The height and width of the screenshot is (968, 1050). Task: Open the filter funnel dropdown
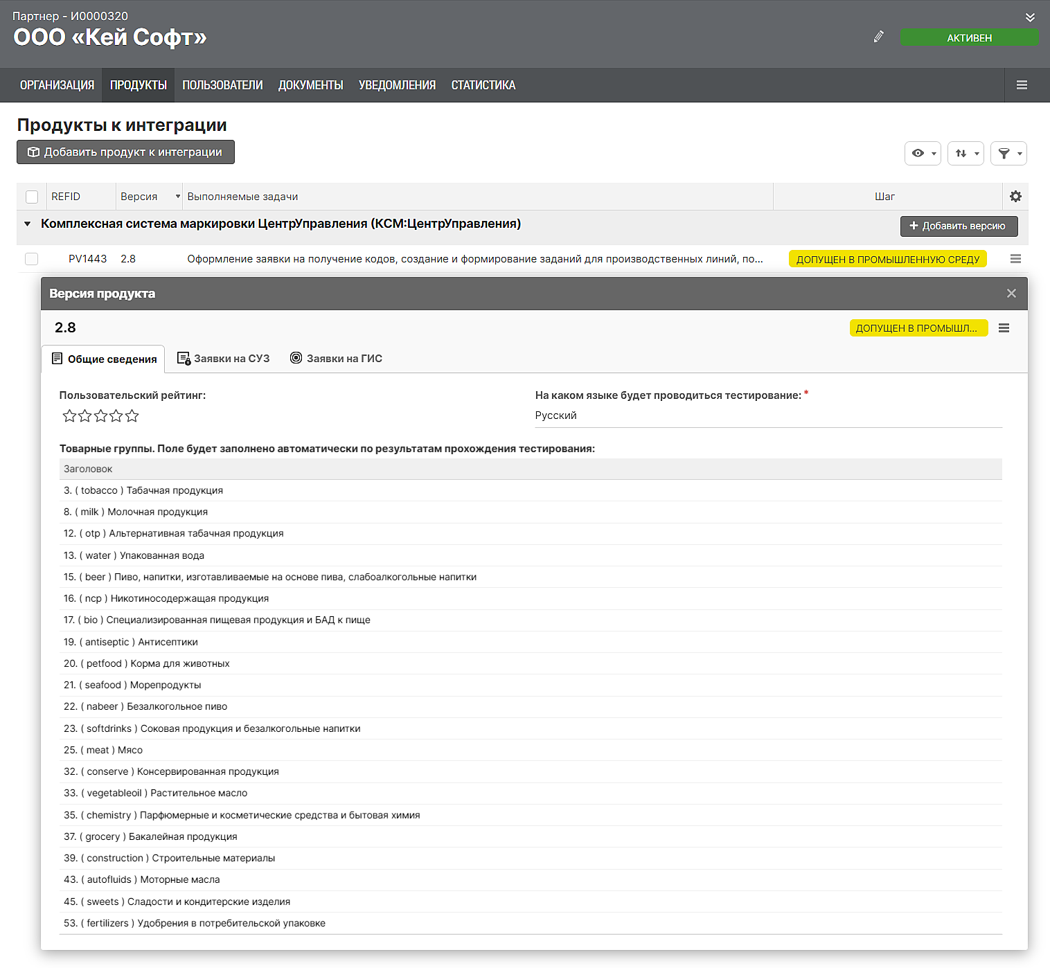(x=1008, y=153)
